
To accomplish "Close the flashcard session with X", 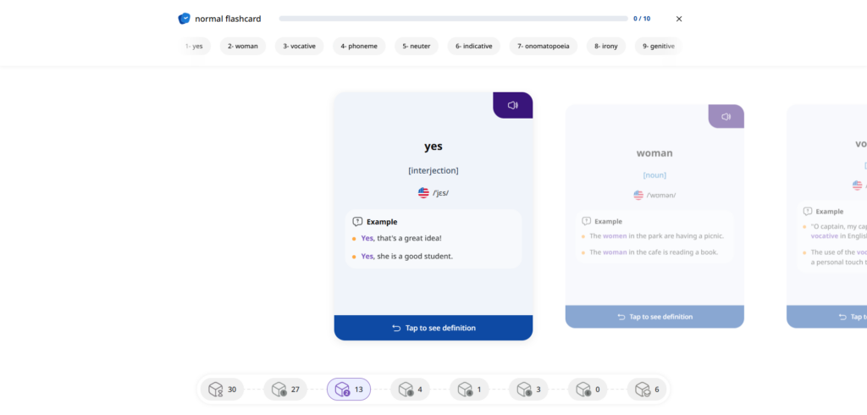I will click(679, 19).
